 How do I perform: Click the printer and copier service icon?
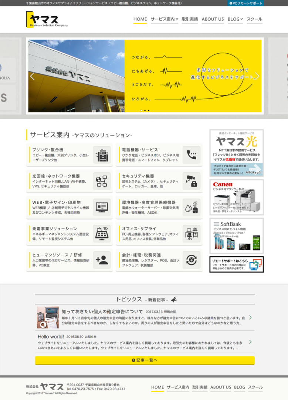(102, 155)
